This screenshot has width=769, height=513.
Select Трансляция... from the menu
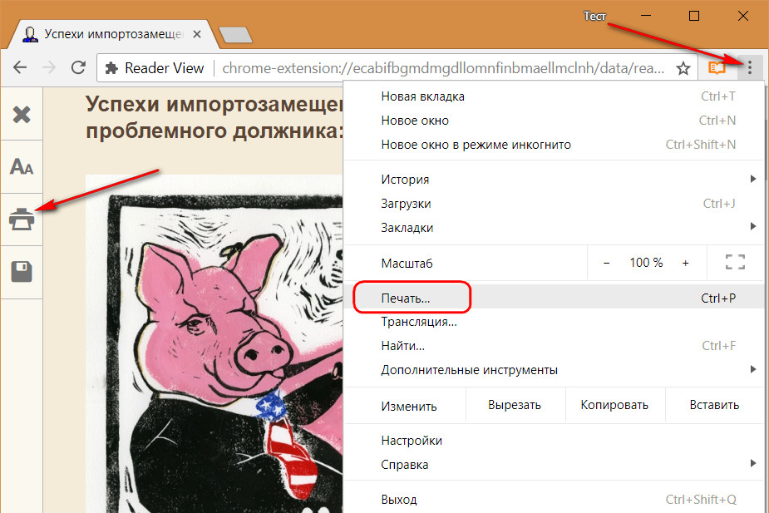coord(555,322)
